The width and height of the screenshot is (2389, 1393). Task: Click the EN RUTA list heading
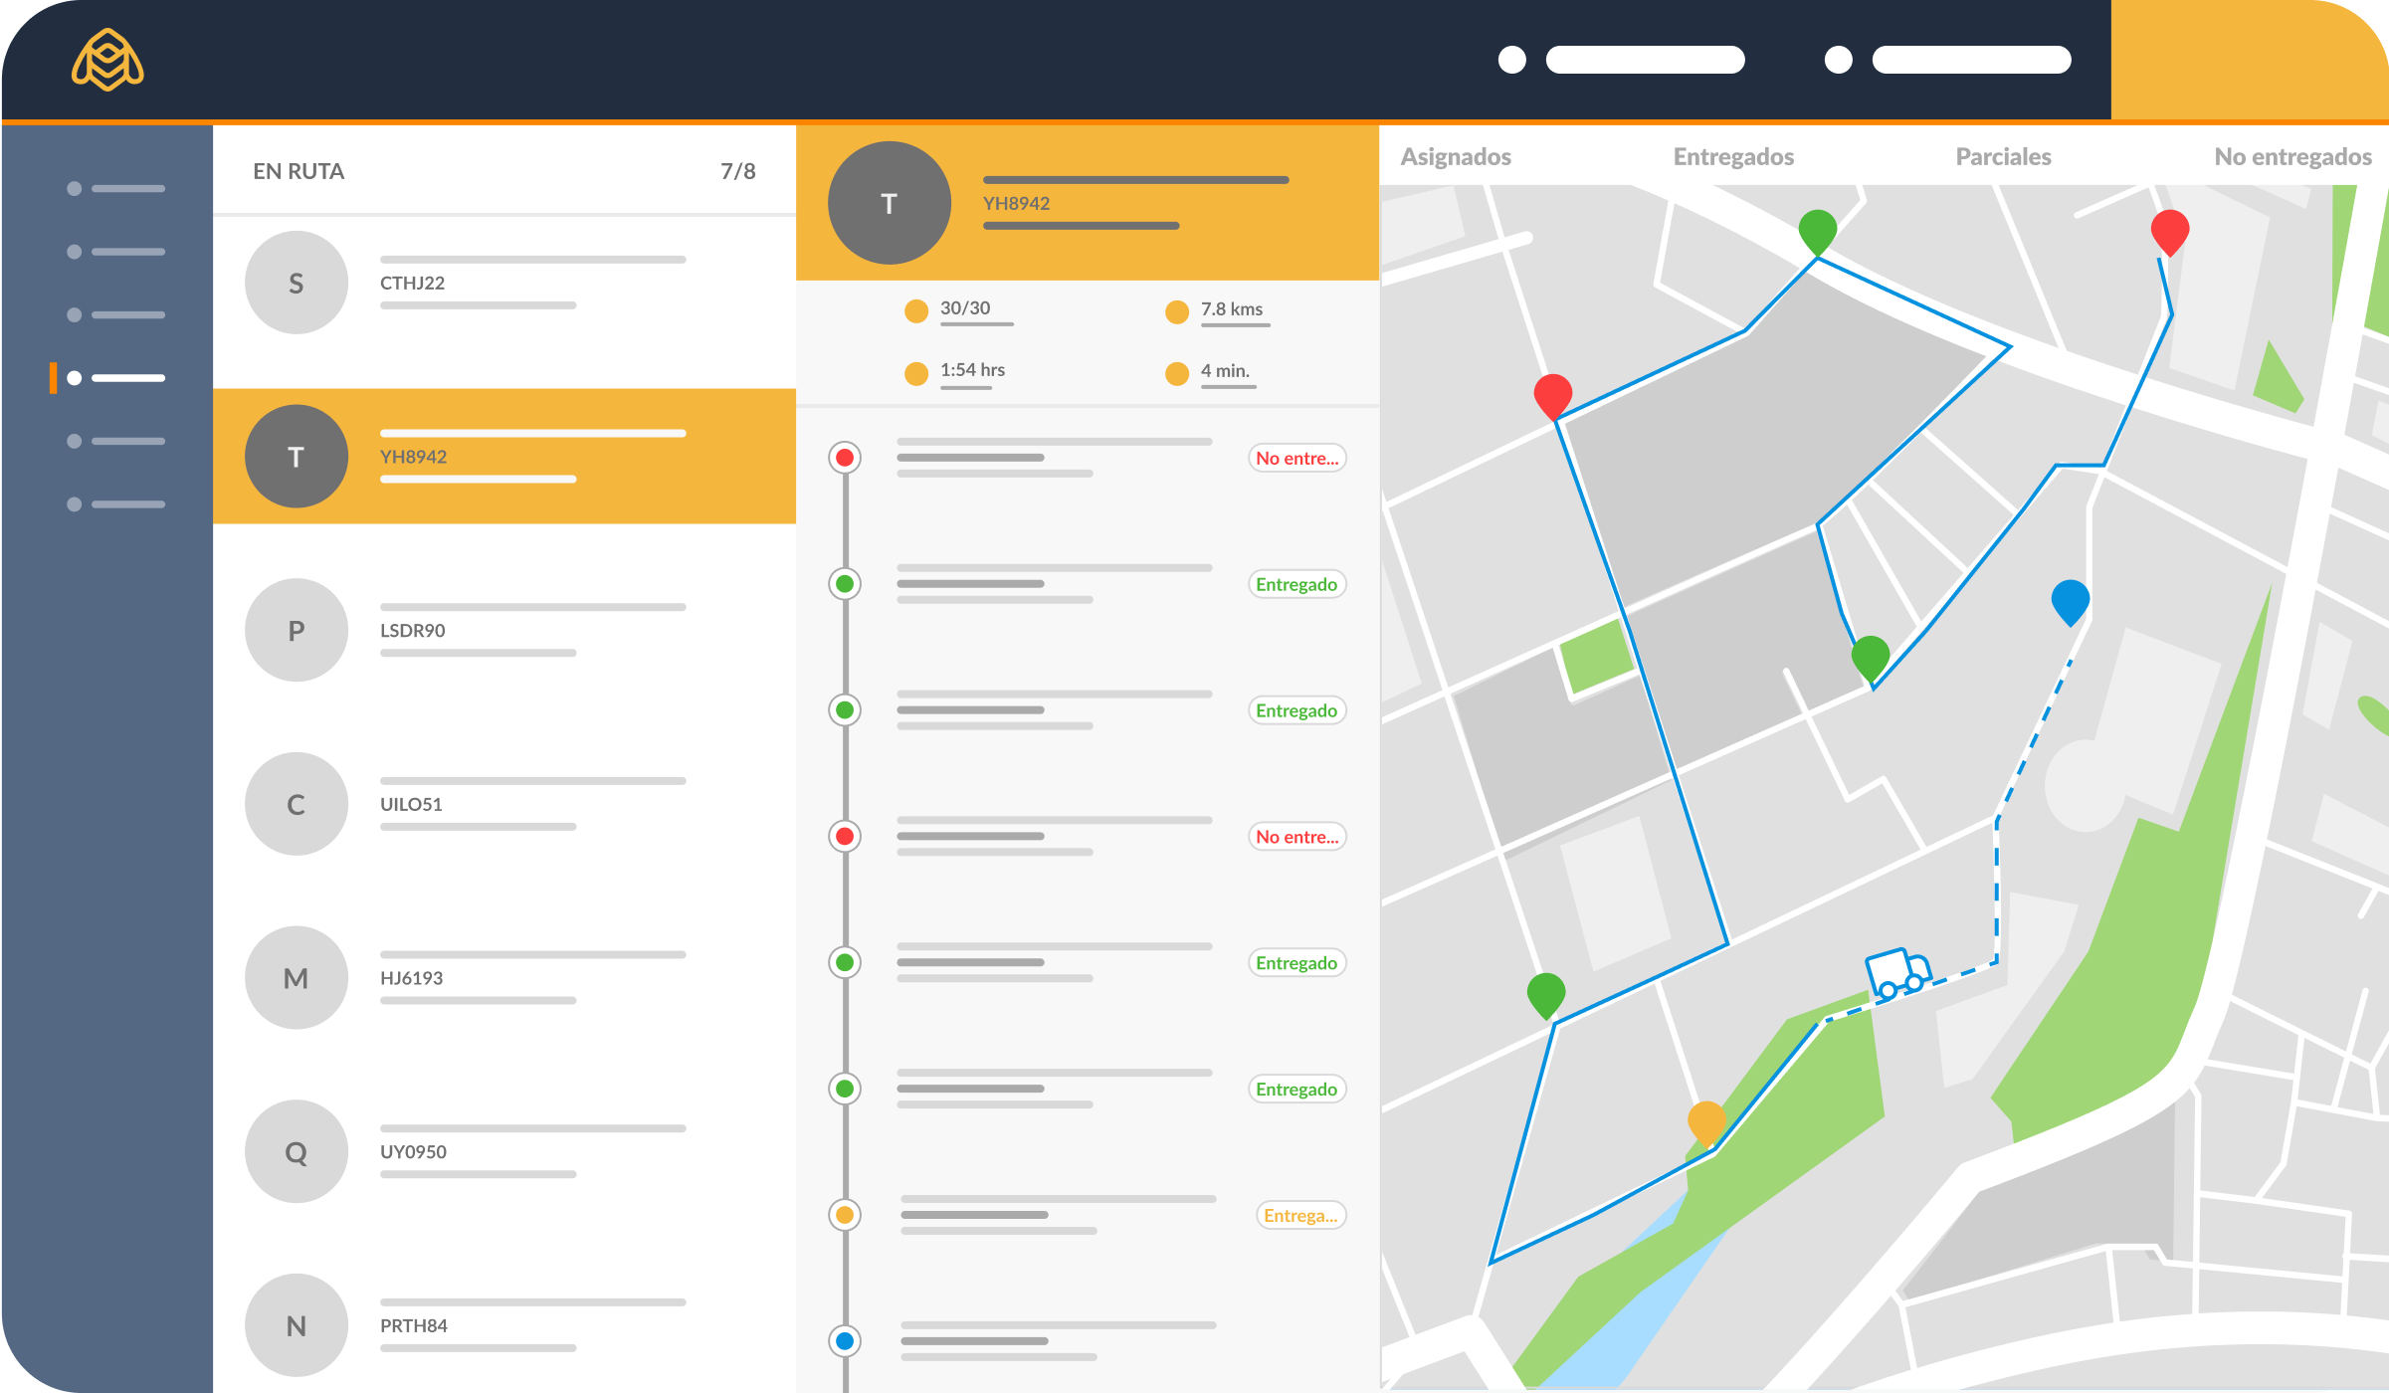point(299,171)
